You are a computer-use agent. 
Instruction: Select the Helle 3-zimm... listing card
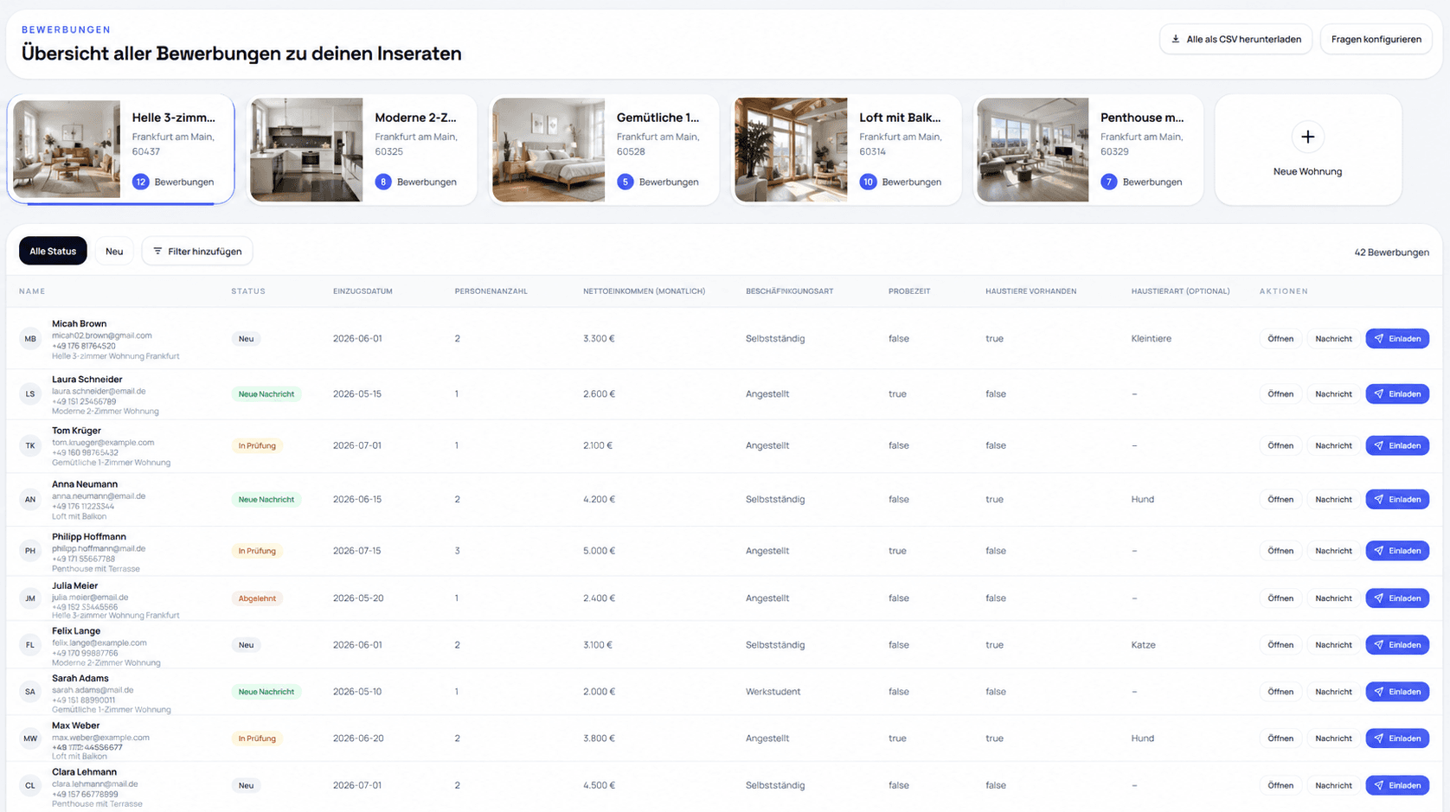point(121,150)
